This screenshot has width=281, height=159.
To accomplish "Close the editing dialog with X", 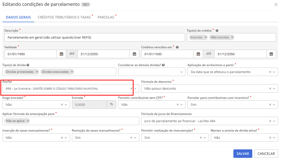I will tap(276, 4).
